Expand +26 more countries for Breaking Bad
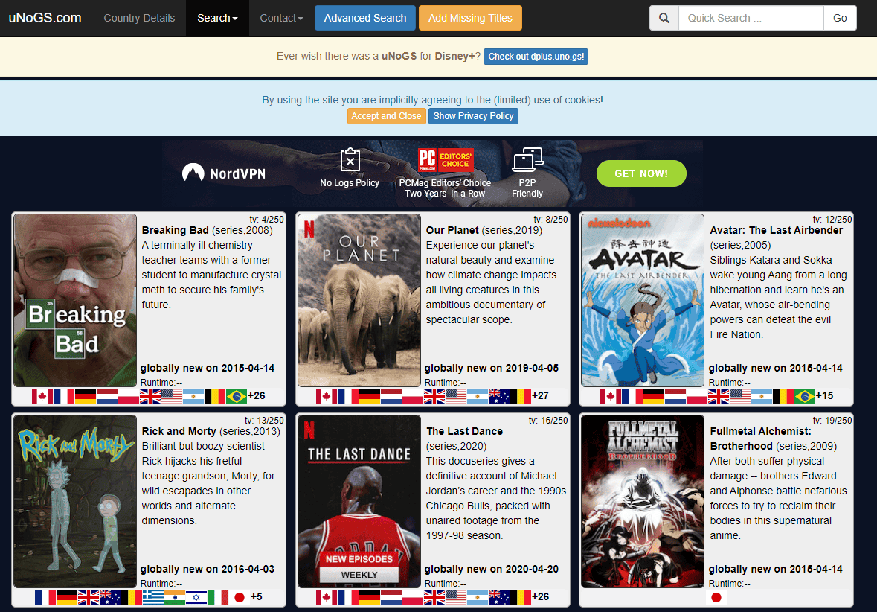Image resolution: width=877 pixels, height=612 pixels. [x=257, y=395]
